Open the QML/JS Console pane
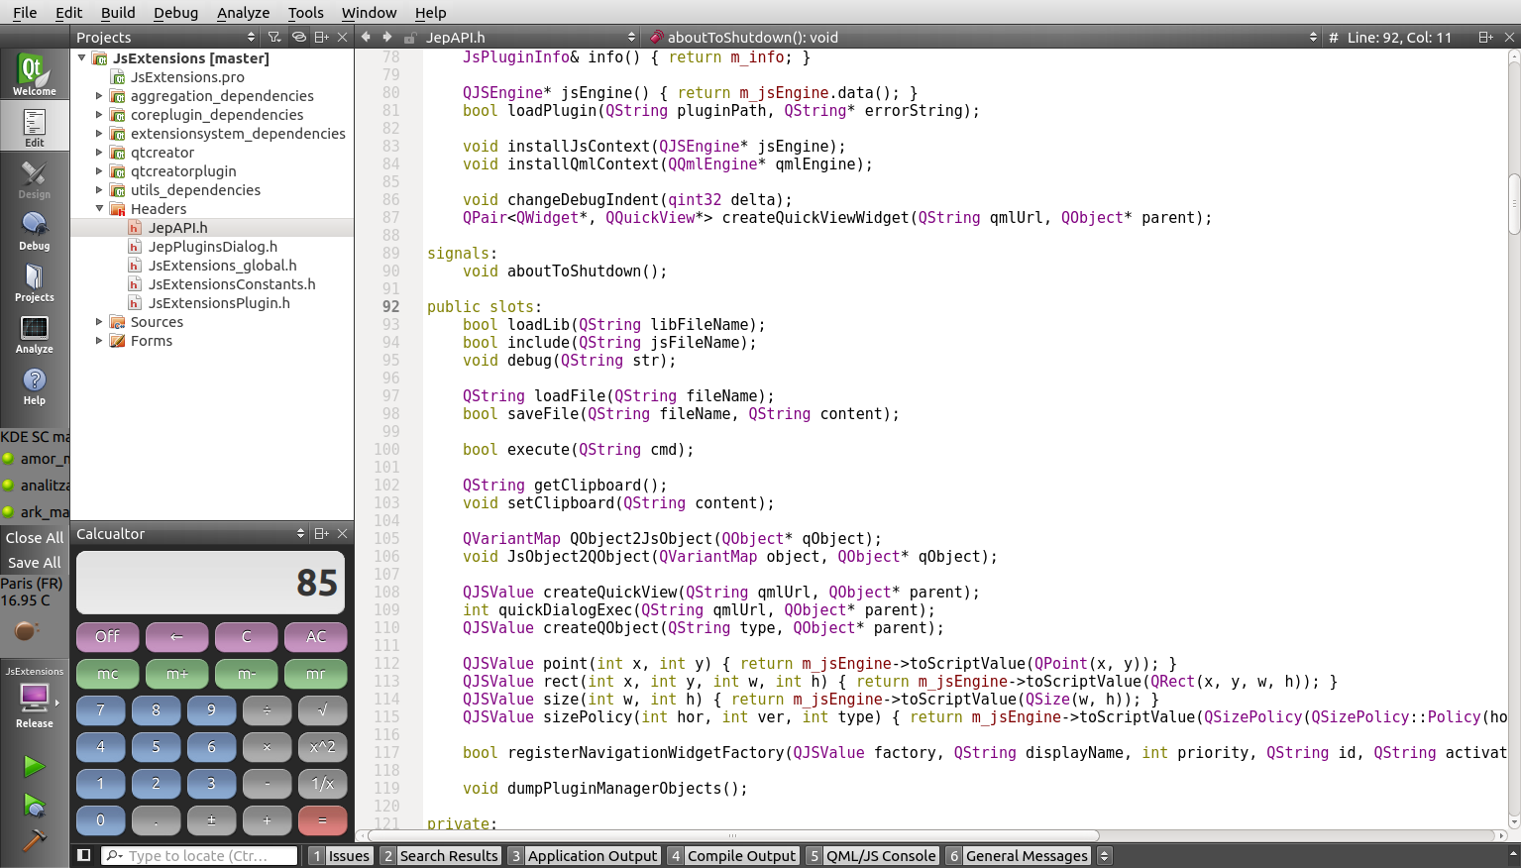Image resolution: width=1521 pixels, height=868 pixels. click(x=872, y=855)
